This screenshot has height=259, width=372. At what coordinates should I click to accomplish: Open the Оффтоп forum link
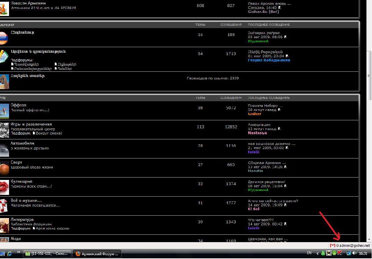(18, 105)
